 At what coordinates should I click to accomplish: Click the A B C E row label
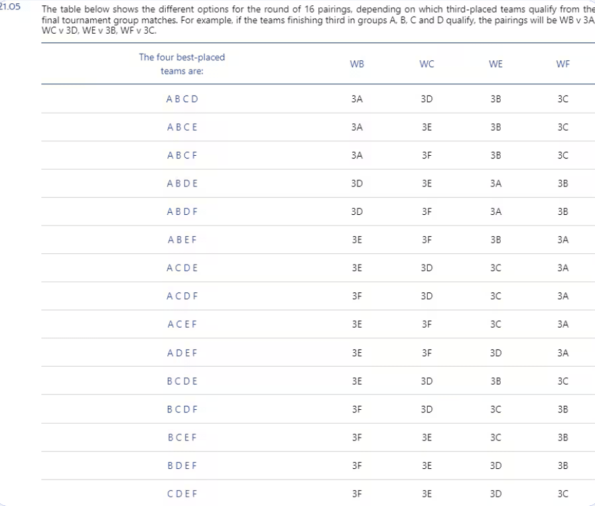(182, 127)
